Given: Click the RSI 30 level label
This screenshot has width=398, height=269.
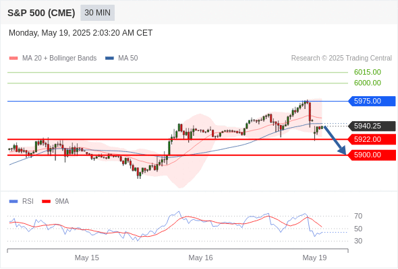Looking at the screenshot, I should point(358,241).
